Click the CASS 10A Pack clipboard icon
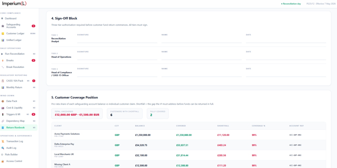 (3, 81)
